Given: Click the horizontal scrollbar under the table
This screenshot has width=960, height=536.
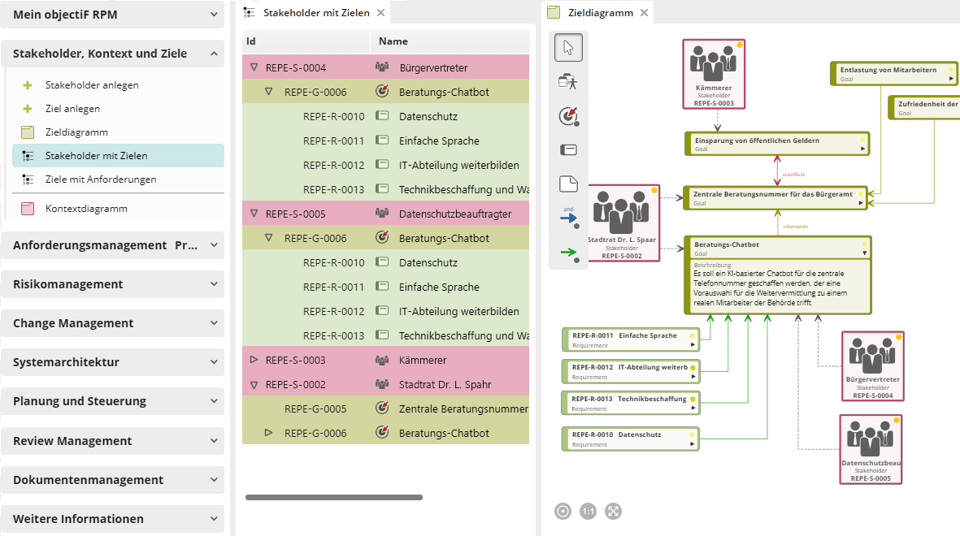Looking at the screenshot, I should click(x=333, y=498).
